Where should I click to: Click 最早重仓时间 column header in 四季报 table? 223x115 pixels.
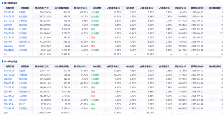pos(197,9)
